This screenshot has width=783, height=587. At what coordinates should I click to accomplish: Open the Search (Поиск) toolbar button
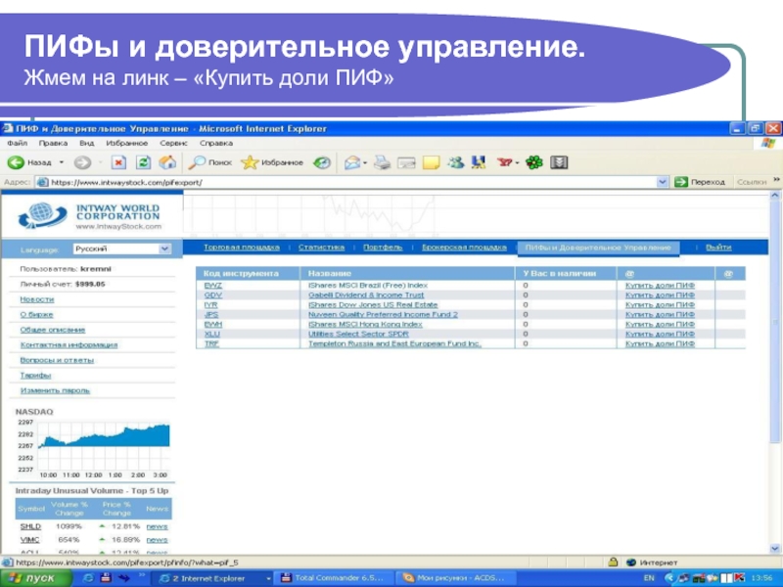[x=211, y=162]
